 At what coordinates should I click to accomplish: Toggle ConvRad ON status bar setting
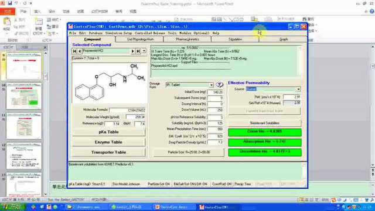tap(222, 184)
